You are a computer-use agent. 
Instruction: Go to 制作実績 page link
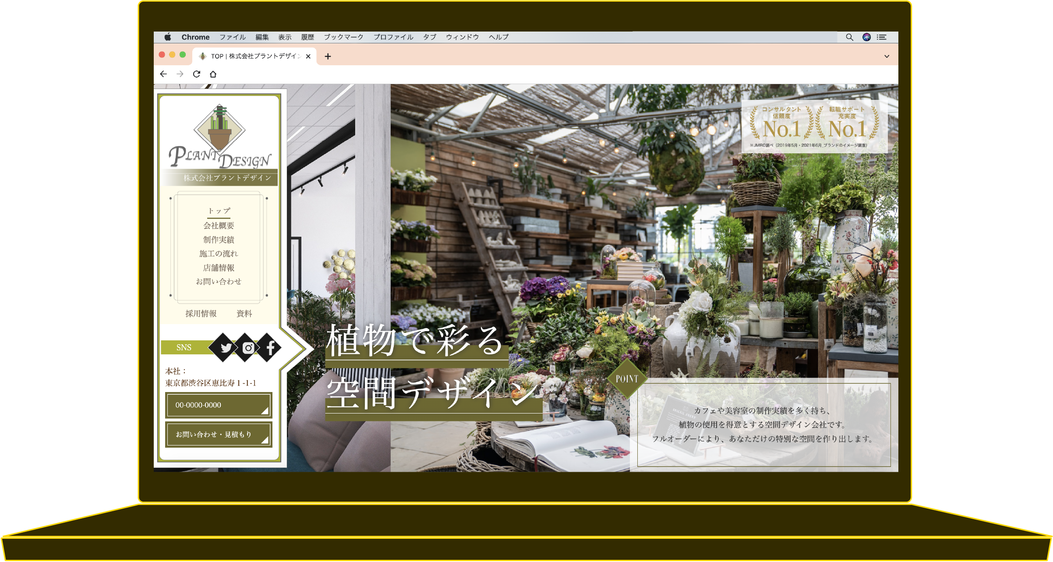pyautogui.click(x=219, y=240)
